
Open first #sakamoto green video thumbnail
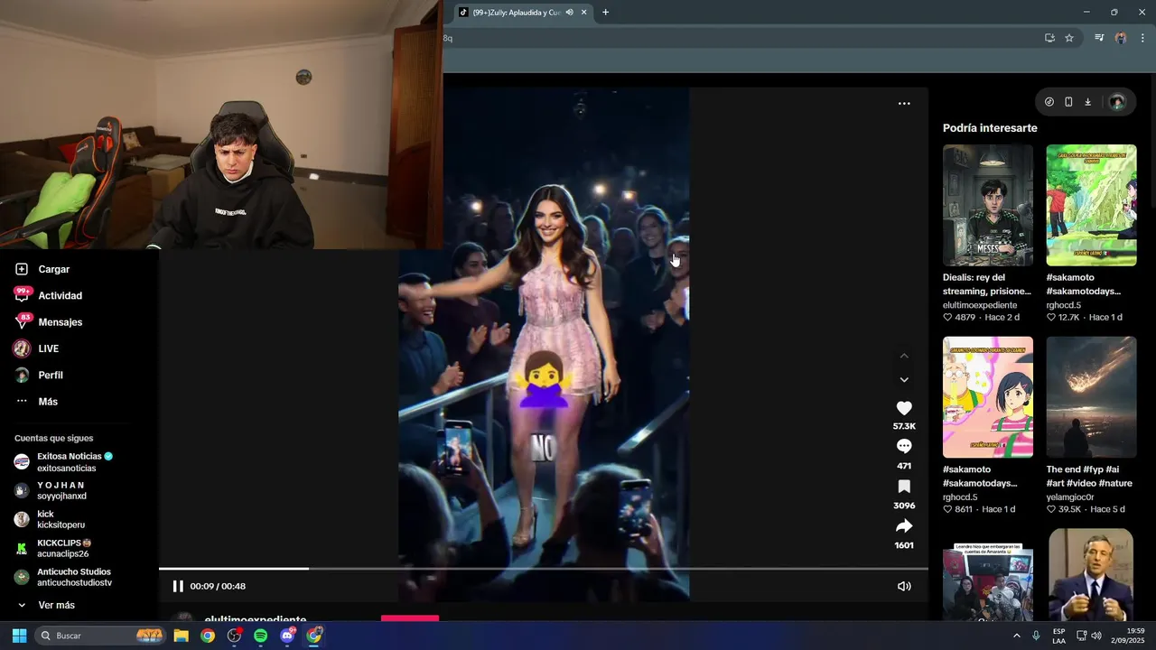(x=1091, y=205)
